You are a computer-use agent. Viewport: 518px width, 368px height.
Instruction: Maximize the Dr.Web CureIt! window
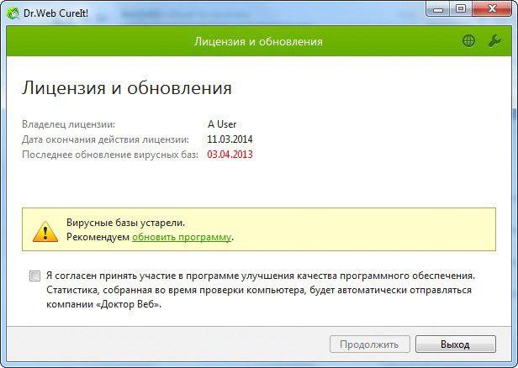click(x=461, y=9)
